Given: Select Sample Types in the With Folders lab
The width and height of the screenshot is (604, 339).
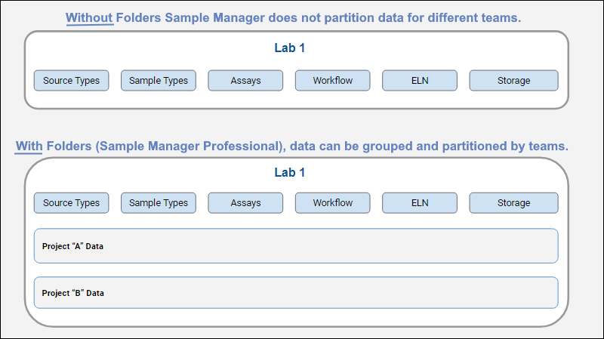Looking at the screenshot, I should (x=159, y=203).
